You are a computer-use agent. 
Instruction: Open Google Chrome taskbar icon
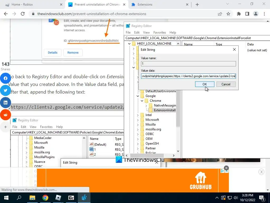click(x=45, y=198)
